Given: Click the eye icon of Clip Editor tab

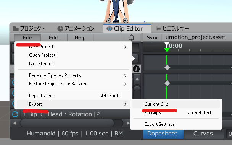Looking at the screenshot, I should [x=110, y=29].
